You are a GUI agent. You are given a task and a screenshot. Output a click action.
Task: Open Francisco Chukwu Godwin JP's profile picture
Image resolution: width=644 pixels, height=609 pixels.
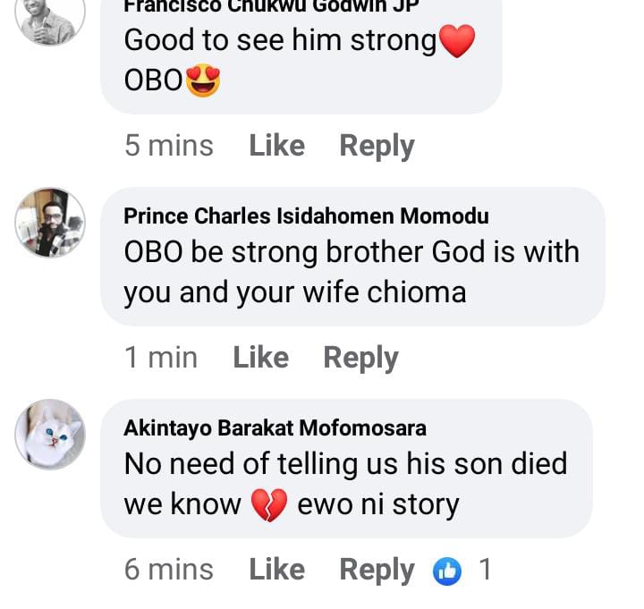(x=51, y=18)
